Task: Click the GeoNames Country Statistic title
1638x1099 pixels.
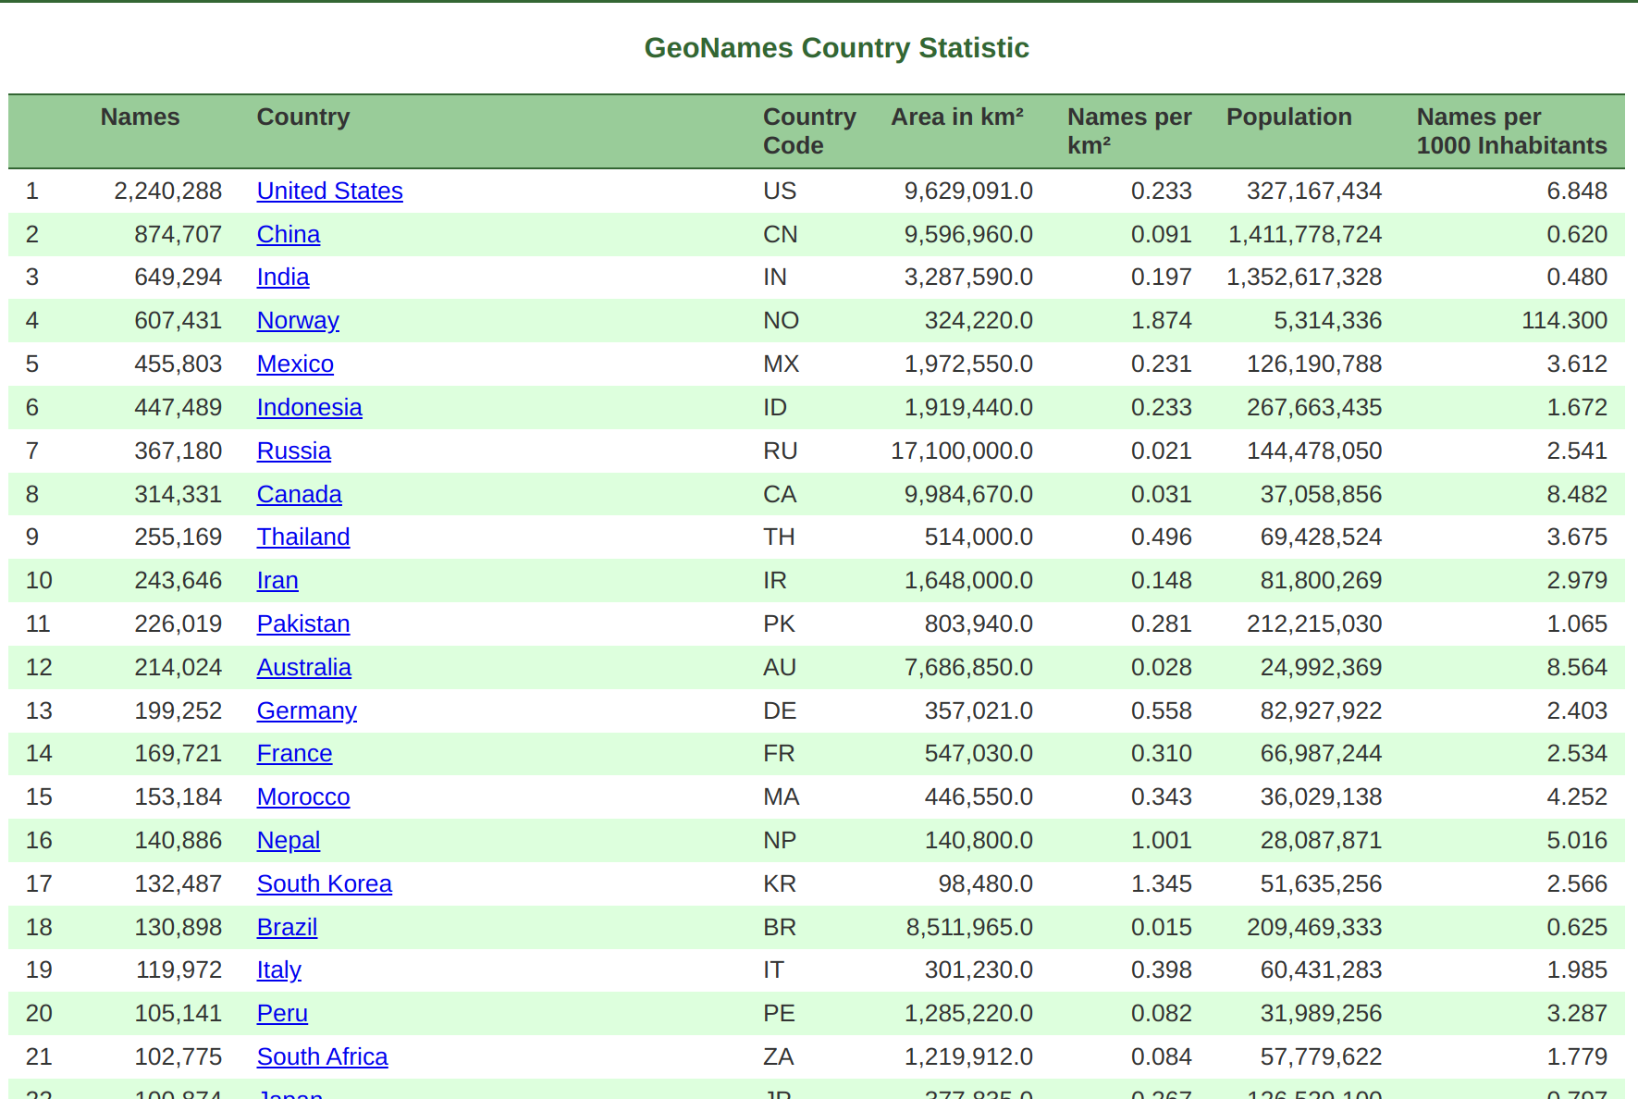Action: (x=836, y=48)
